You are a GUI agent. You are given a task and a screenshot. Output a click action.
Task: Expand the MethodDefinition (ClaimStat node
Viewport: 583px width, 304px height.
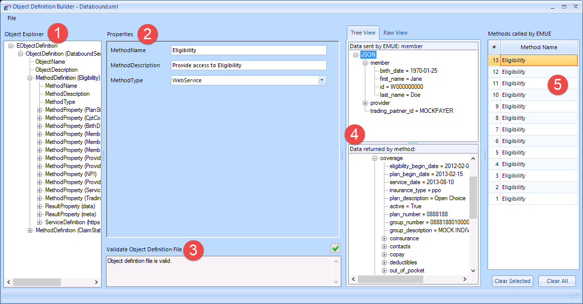pos(30,230)
